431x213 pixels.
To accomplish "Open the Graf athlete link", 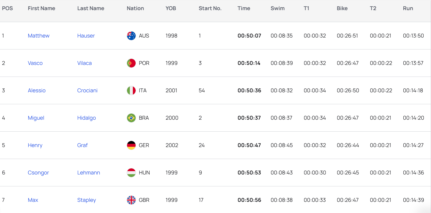I will [x=82, y=145].
